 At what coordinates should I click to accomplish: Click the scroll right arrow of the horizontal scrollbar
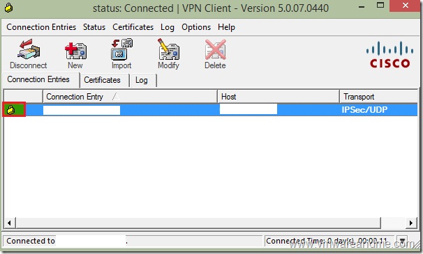(x=411, y=223)
